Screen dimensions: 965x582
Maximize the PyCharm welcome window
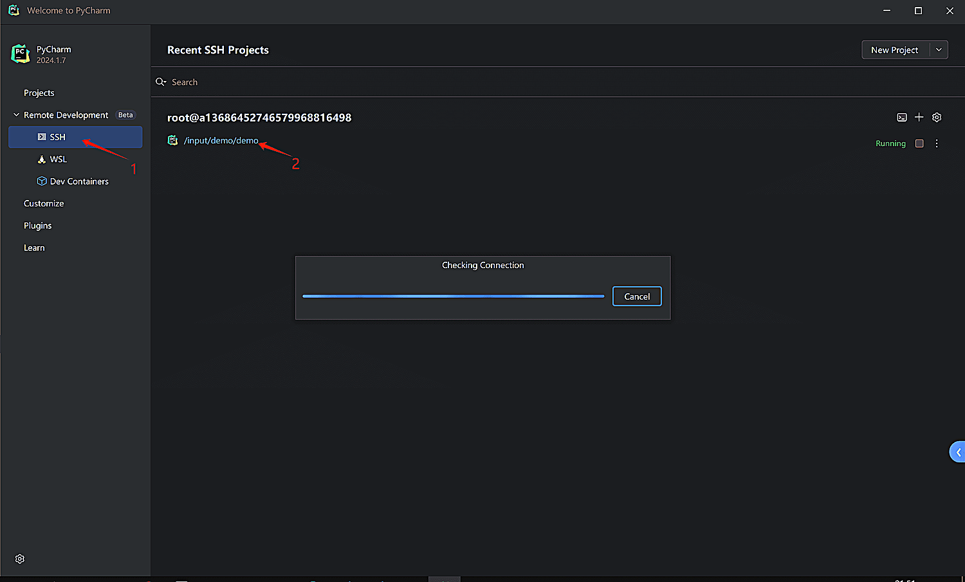point(918,10)
